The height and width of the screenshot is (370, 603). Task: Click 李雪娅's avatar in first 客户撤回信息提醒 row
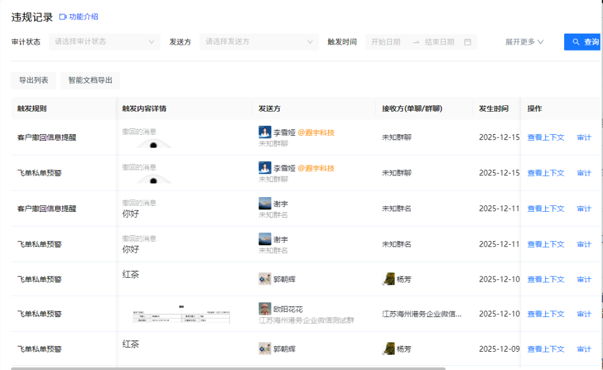coord(265,132)
